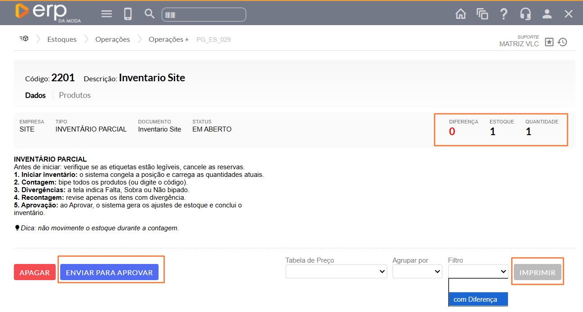Switch to the Produtos tab
Screen dimensions: 583x312
75,95
